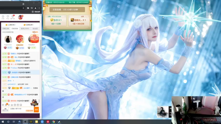
Task: Open history clock icon on page header
Action: point(3,17)
